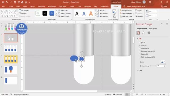This screenshot has height=96, width=170.
Task: Open Text Outline dropdown
Action: 103,13
